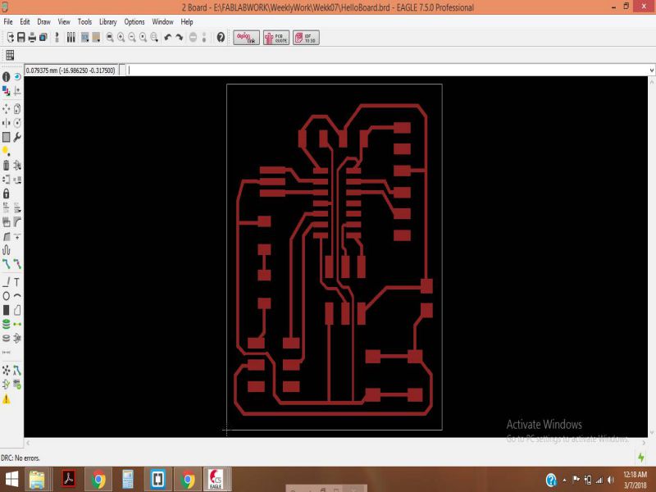Select the Text tool
The width and height of the screenshot is (656, 492).
pyautogui.click(x=17, y=282)
